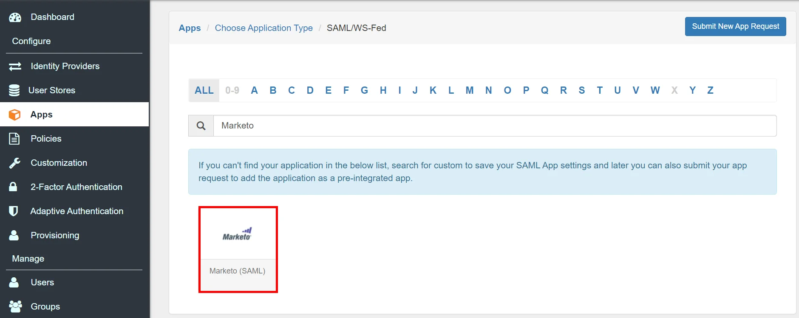Click the Identity Providers arrows icon
The image size is (799, 318).
15,66
